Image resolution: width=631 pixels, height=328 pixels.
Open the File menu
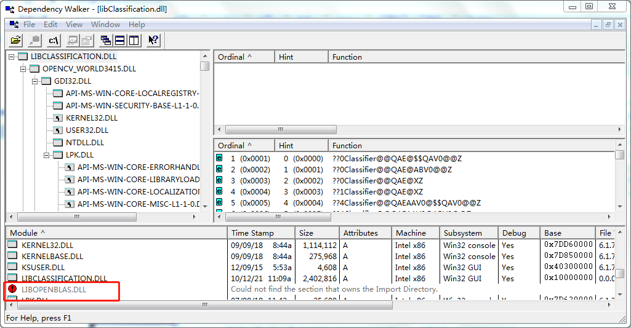click(x=29, y=25)
